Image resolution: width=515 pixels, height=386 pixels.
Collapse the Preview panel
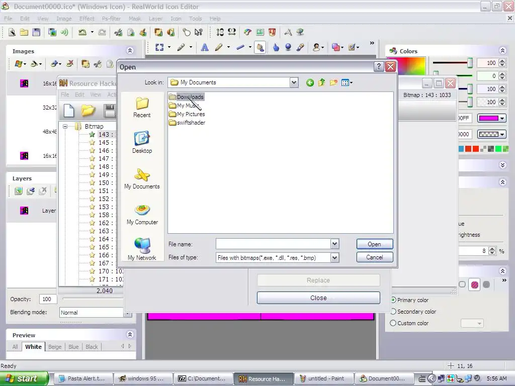tap(130, 334)
